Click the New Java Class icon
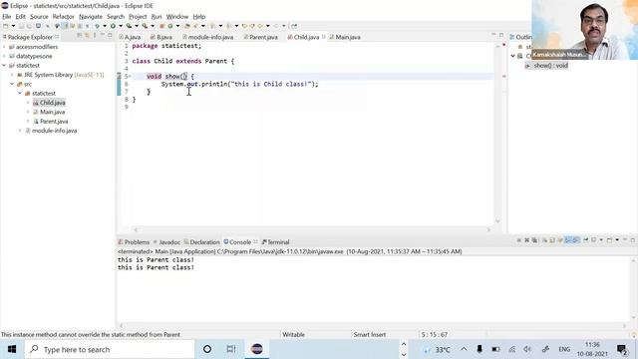 pos(170,26)
